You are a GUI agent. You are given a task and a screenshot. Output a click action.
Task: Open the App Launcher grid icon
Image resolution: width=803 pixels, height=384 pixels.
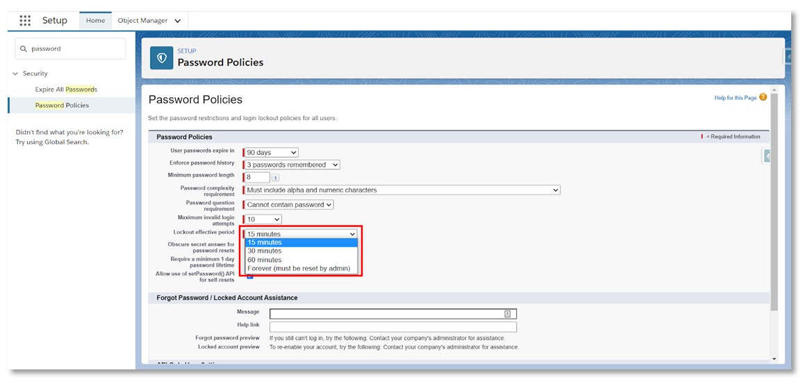click(25, 20)
